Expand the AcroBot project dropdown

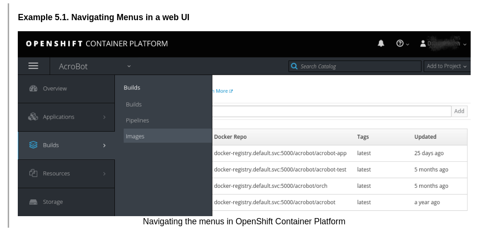[129, 66]
